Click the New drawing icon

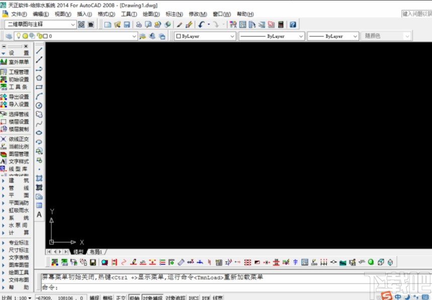click(x=108, y=25)
